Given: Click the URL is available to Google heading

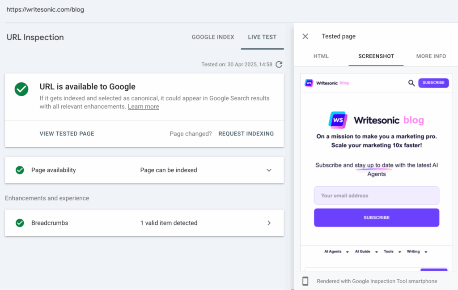Looking at the screenshot, I should coord(87,86).
